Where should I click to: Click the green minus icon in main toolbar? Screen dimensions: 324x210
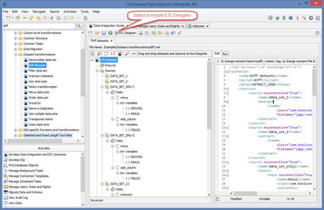point(24,18)
